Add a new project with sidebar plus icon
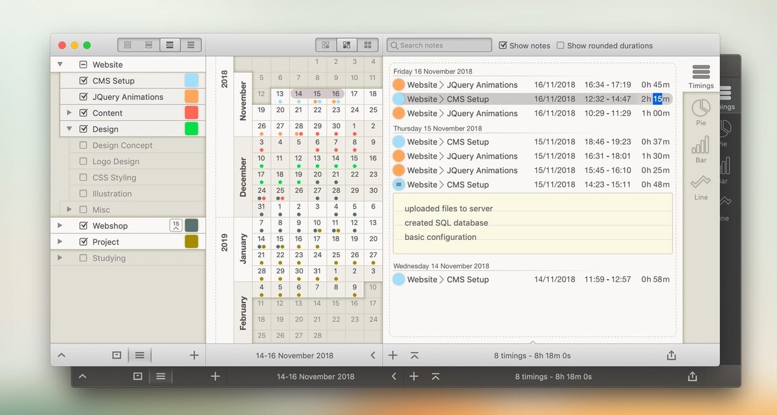777x415 pixels. click(194, 355)
